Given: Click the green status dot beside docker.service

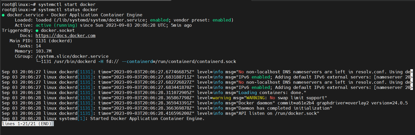Looking at the screenshot, I should (3, 15).
